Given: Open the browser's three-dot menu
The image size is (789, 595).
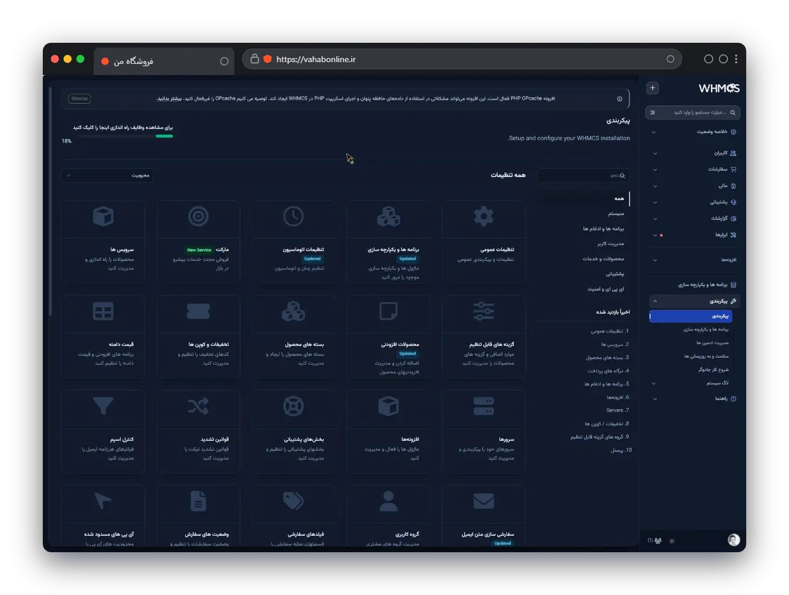Looking at the screenshot, I should point(737,59).
